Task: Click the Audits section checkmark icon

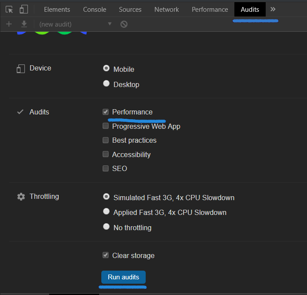Action: pos(20,112)
